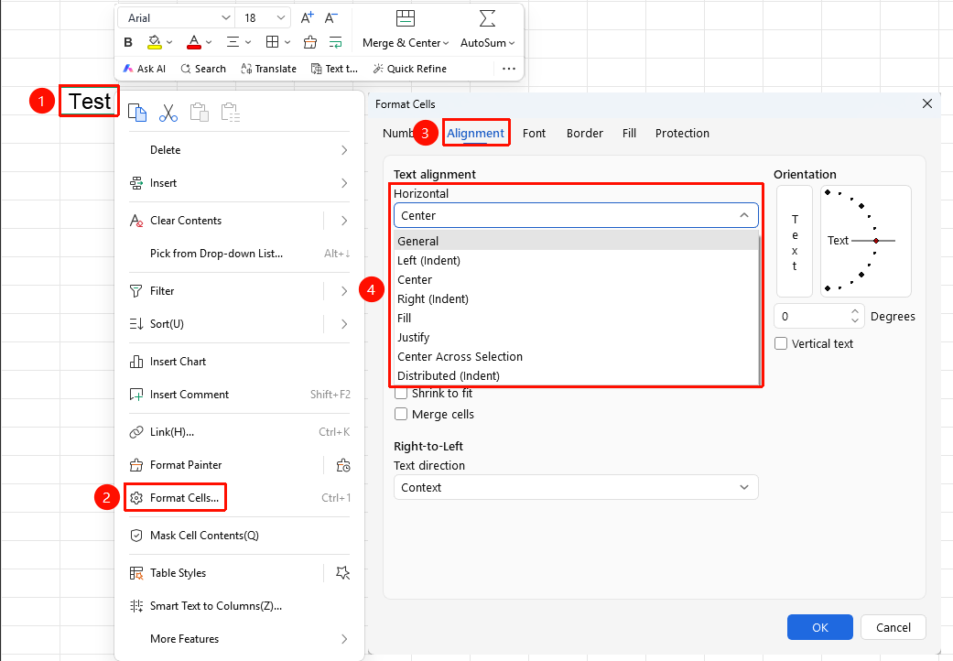Click the Table Styles AI star icon
The image size is (953, 661).
click(343, 573)
